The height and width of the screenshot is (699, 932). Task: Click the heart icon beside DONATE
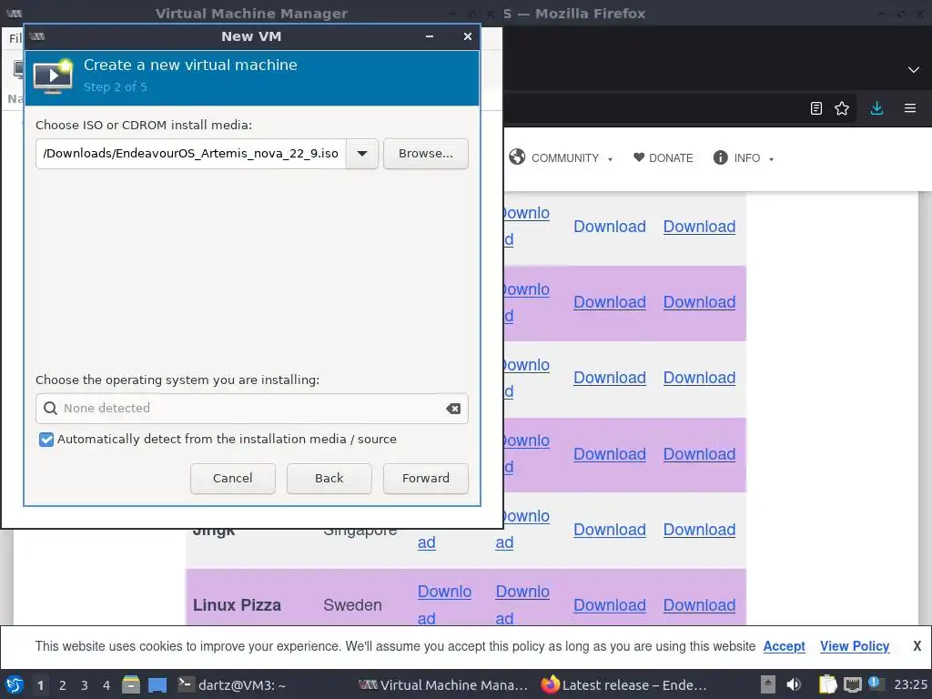pyautogui.click(x=639, y=157)
